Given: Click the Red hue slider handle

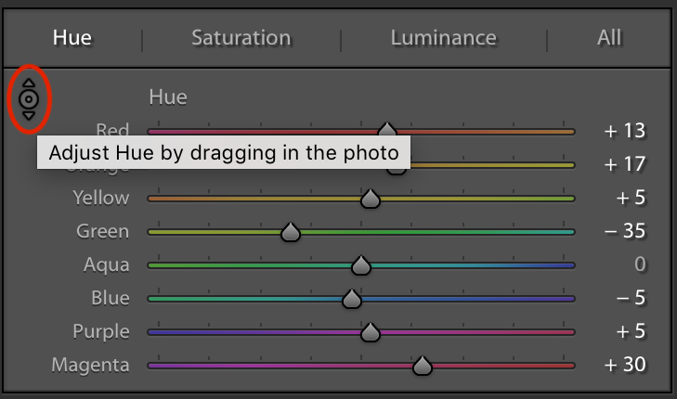Looking at the screenshot, I should coord(386,131).
